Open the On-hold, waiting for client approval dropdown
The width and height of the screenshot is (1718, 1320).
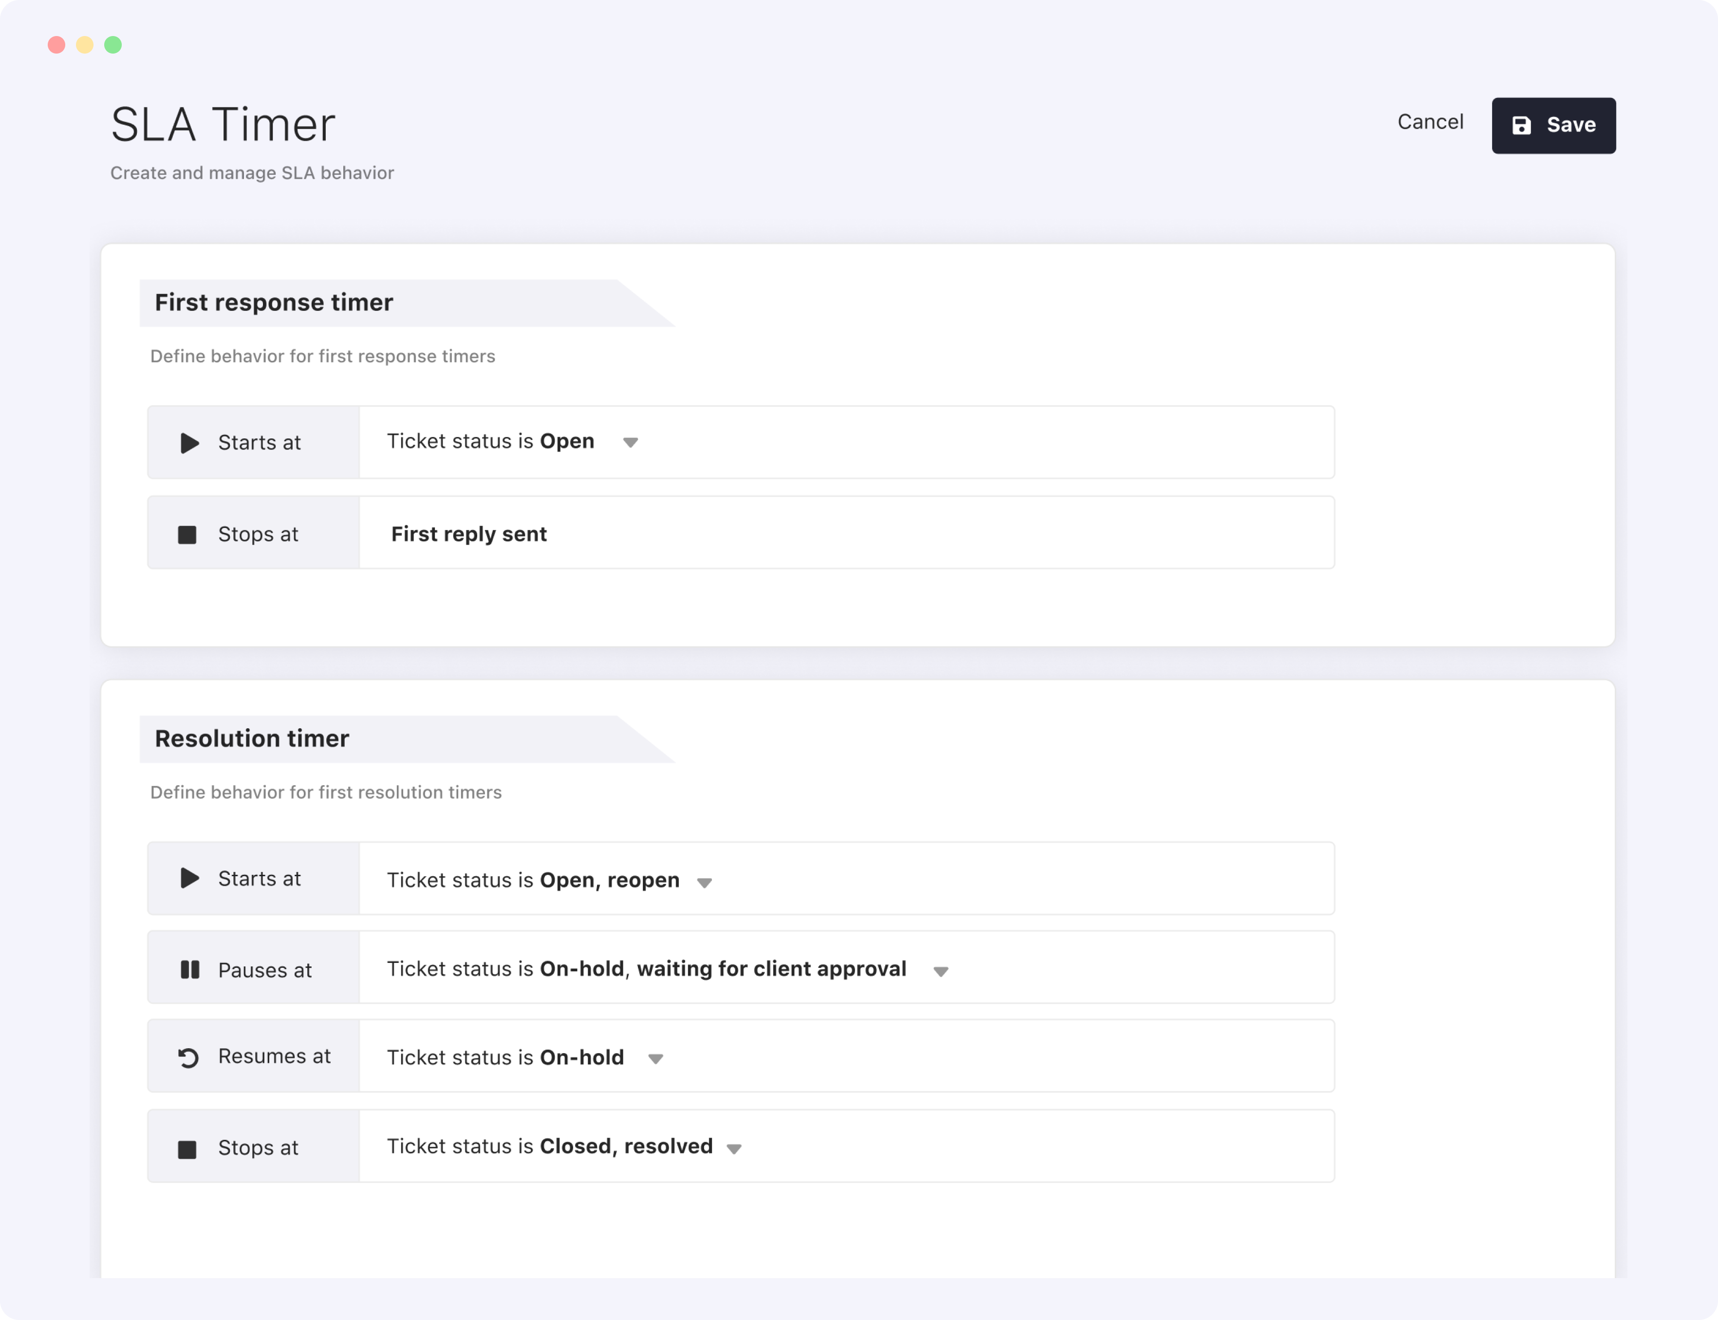point(942,971)
